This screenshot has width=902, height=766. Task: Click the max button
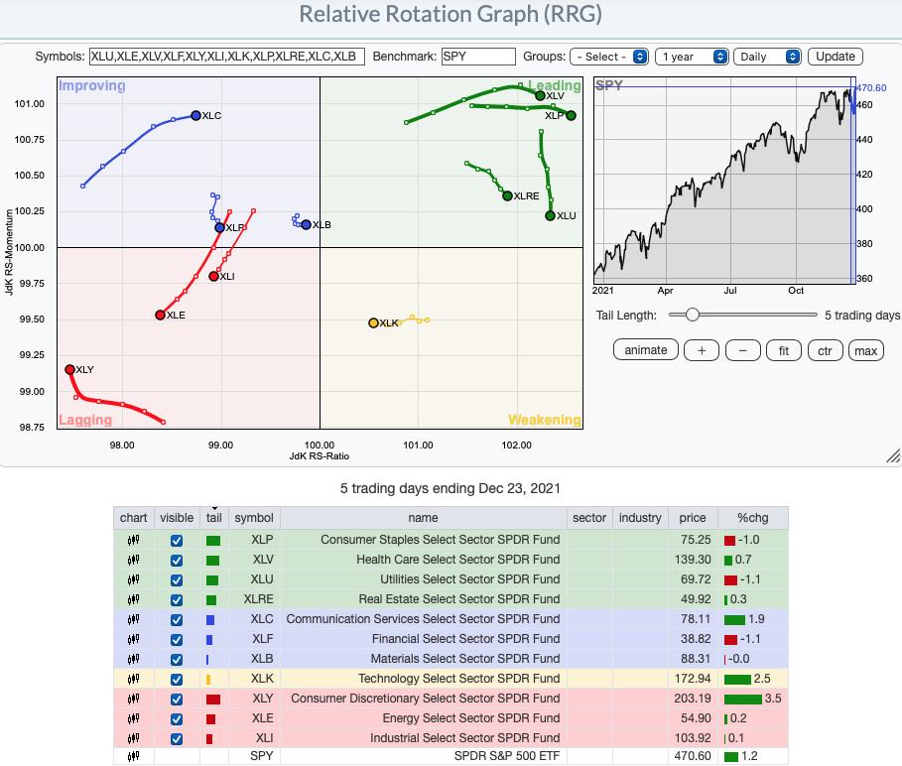click(x=865, y=350)
